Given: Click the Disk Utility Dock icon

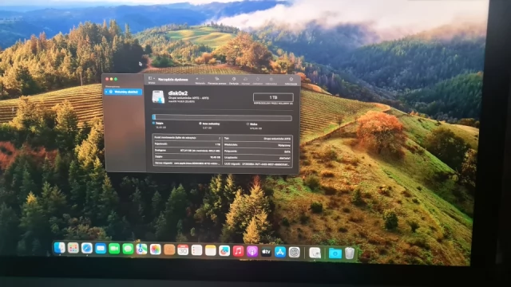Looking at the screenshot, I should pos(315,253).
